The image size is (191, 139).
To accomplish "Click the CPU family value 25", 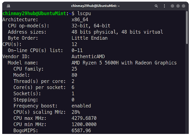I will (74, 69).
